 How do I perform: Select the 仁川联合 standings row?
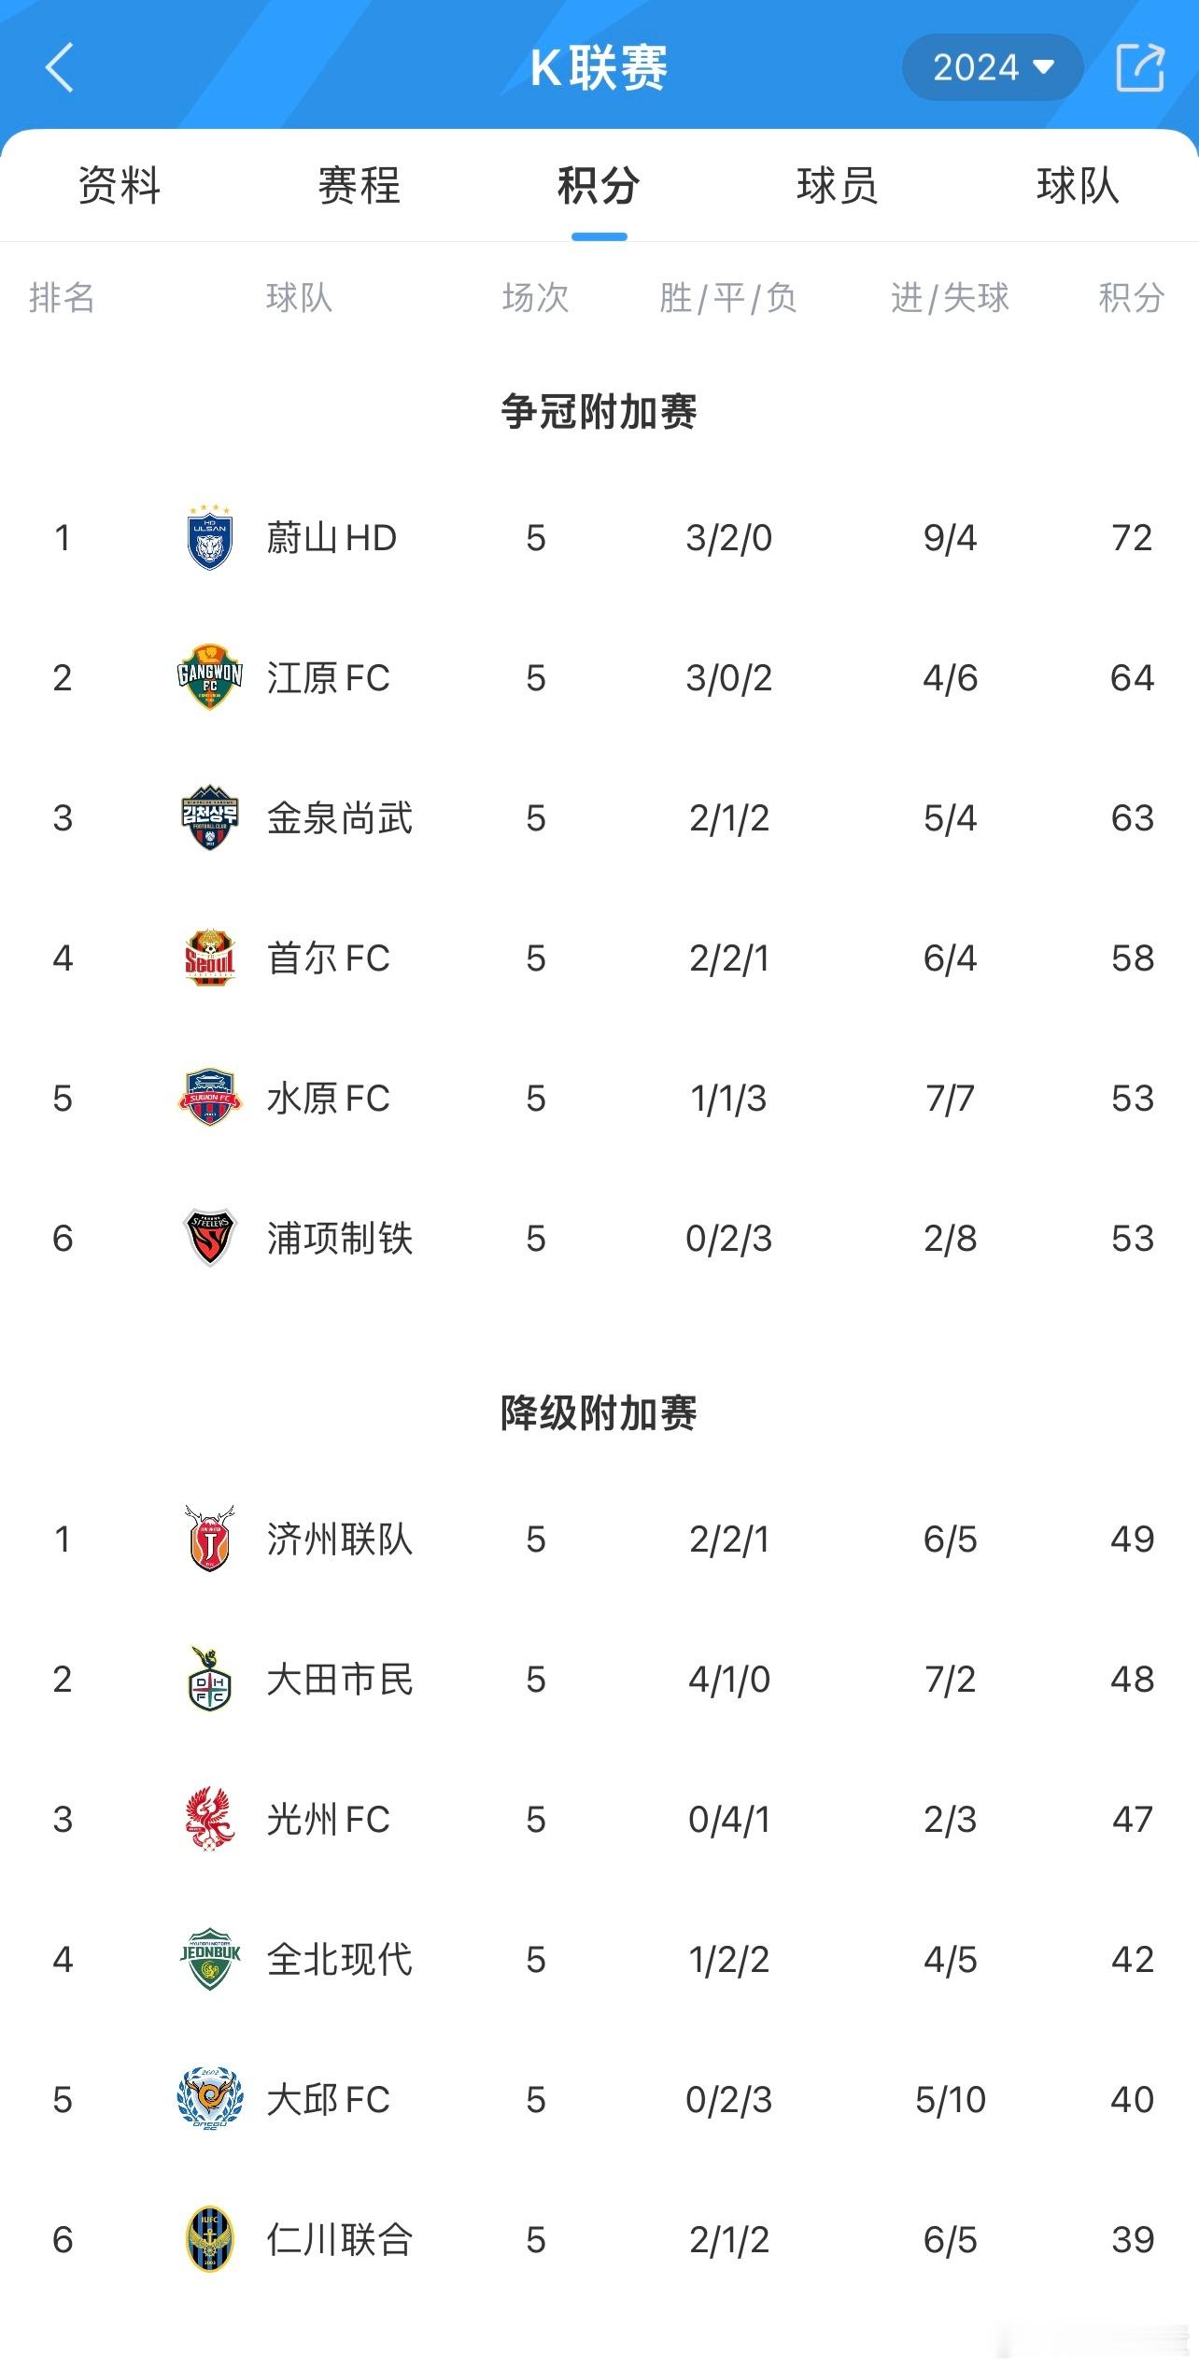599,2239
